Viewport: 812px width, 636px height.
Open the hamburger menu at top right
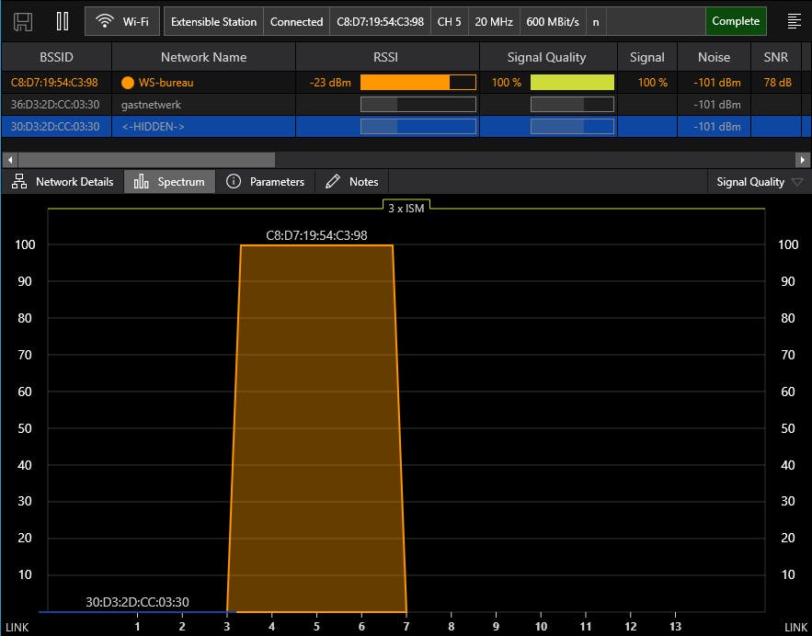[794, 21]
